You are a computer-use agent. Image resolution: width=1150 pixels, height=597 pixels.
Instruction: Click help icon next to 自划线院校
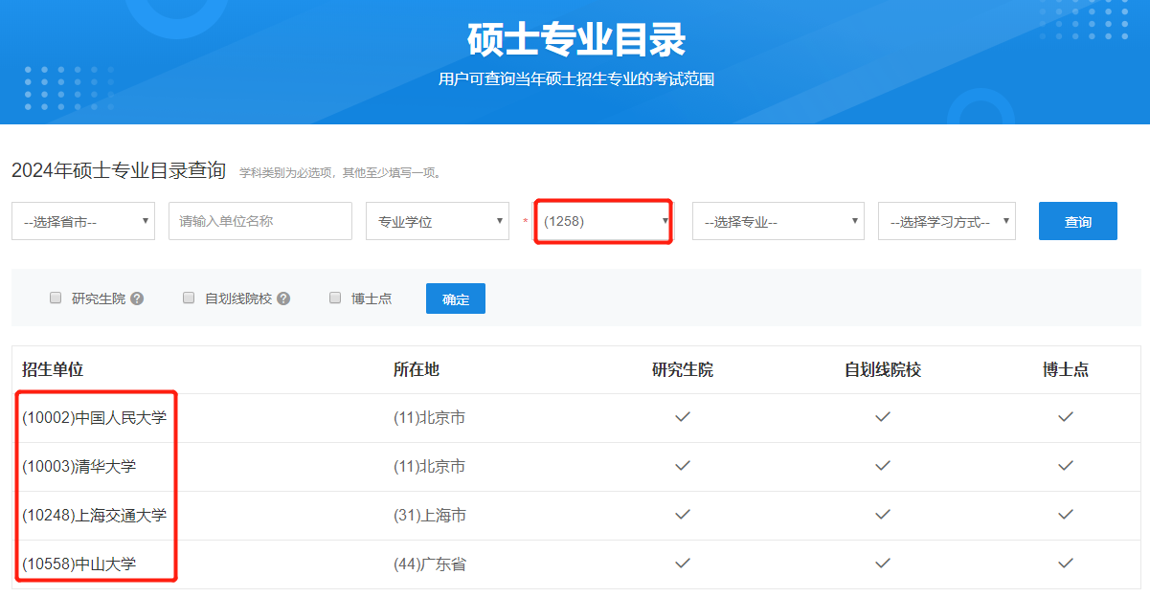point(282,298)
